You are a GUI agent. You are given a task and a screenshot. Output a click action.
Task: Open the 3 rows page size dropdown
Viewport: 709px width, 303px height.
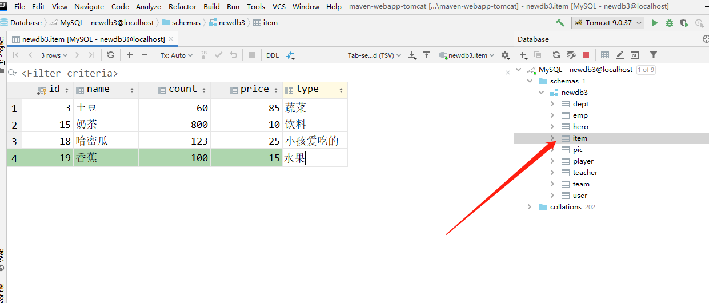coord(54,55)
